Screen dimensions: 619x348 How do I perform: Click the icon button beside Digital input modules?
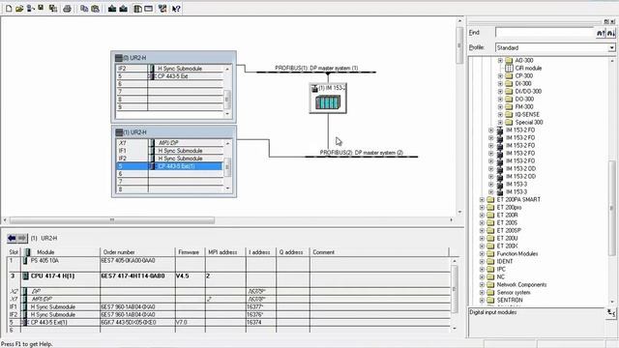tap(610, 313)
